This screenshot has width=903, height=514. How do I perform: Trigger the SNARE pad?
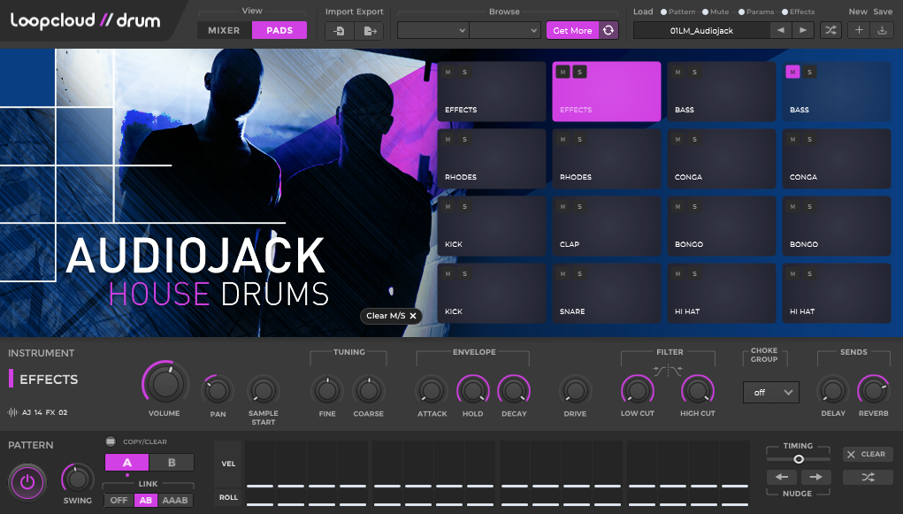607,294
